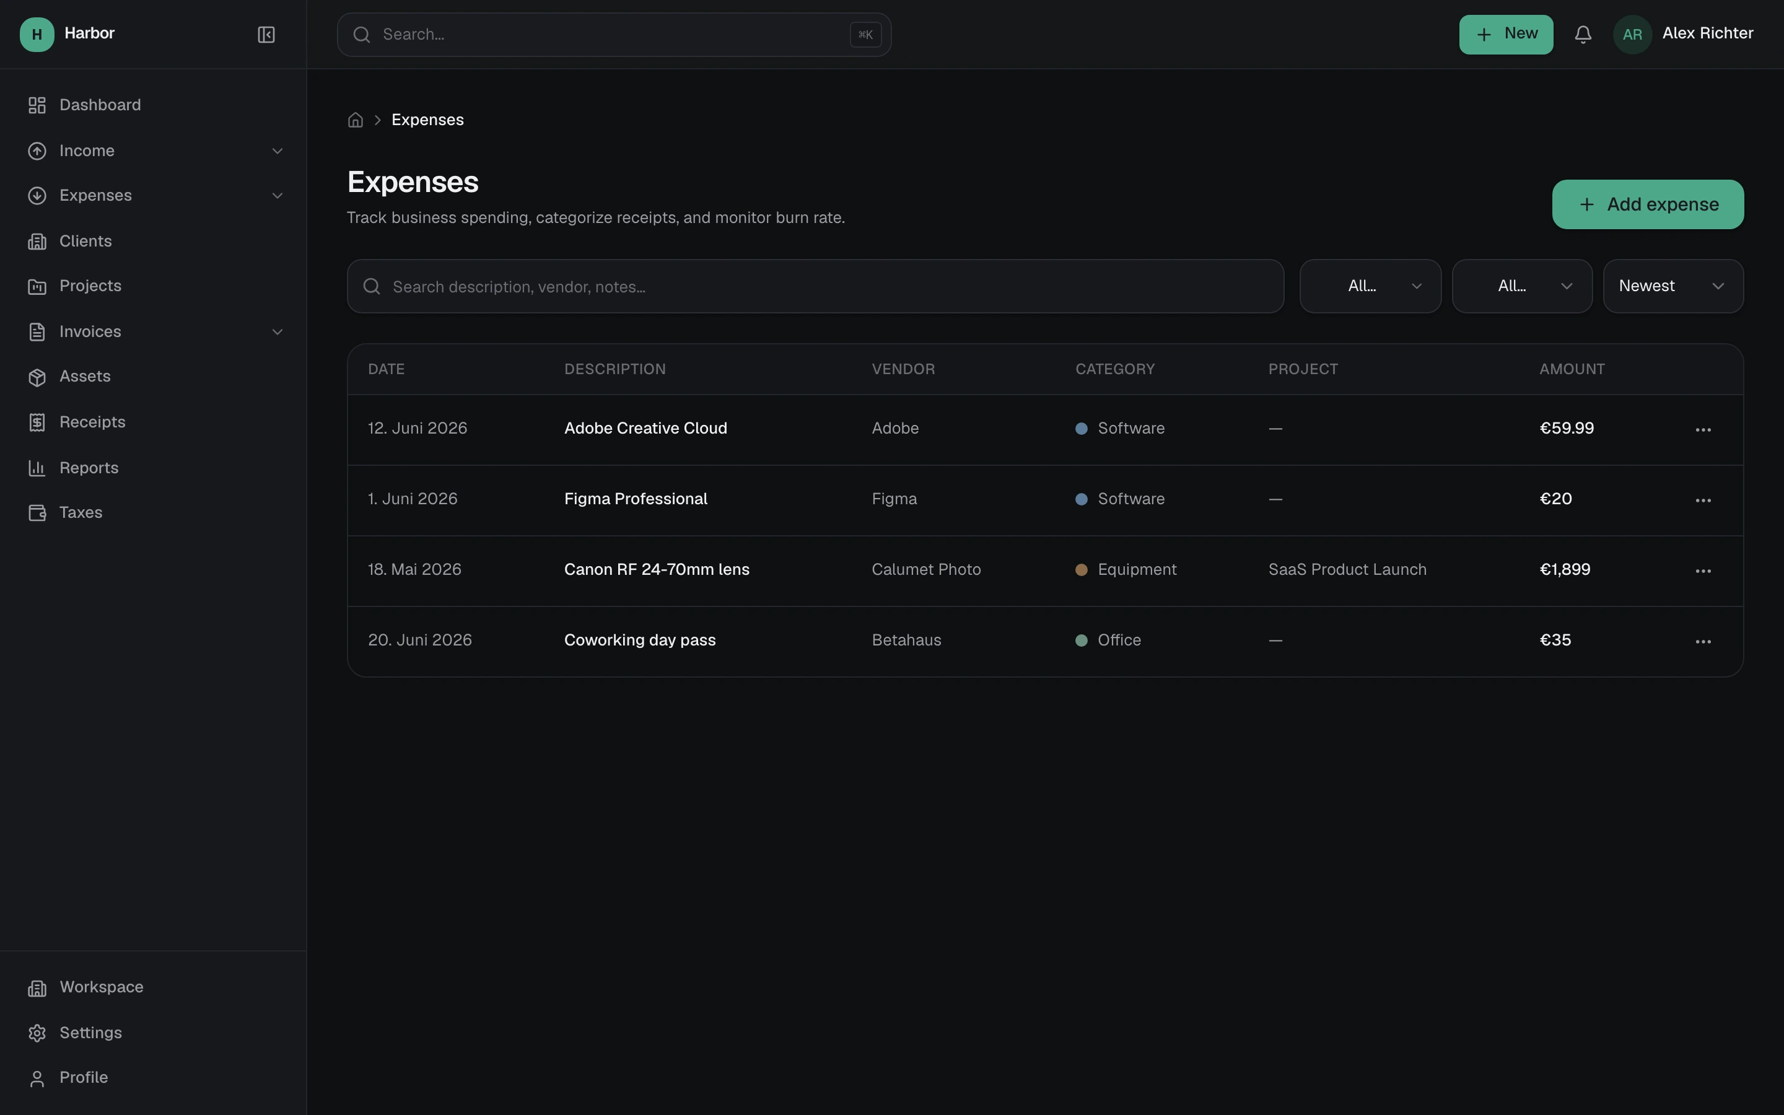Expand the Invoices submenu chevron

click(x=277, y=333)
